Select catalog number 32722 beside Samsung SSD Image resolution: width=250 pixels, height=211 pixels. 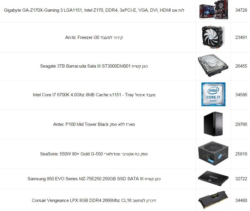point(241,179)
